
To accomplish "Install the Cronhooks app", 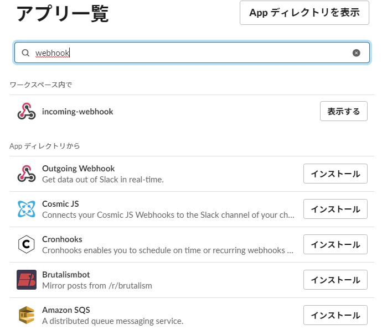I will point(335,244).
